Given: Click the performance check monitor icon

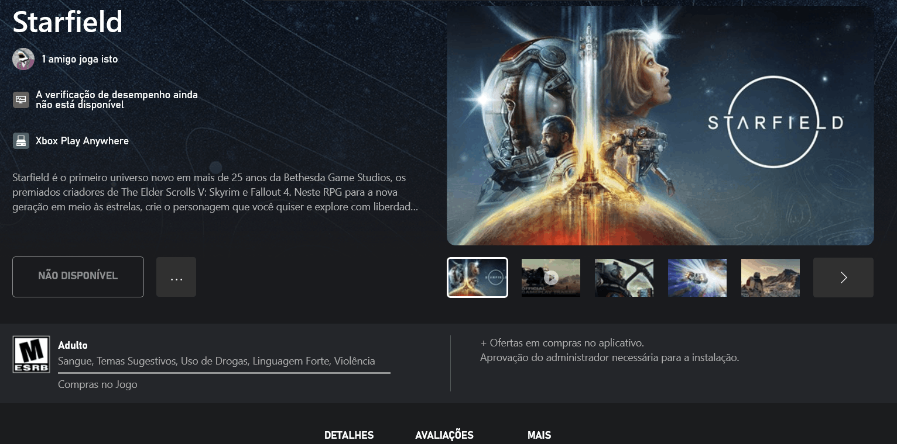Looking at the screenshot, I should 21,100.
